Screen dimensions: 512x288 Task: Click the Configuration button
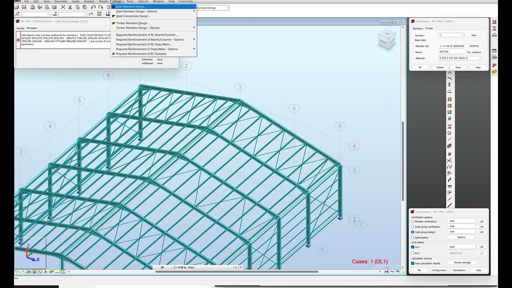pos(439,270)
